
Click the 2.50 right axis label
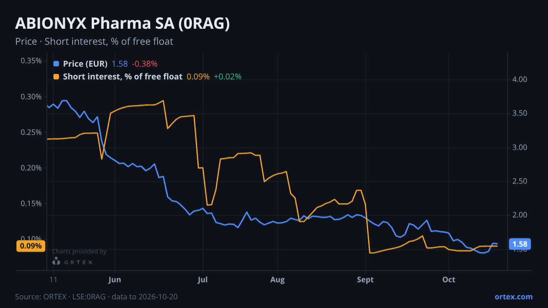pyautogui.click(x=520, y=181)
